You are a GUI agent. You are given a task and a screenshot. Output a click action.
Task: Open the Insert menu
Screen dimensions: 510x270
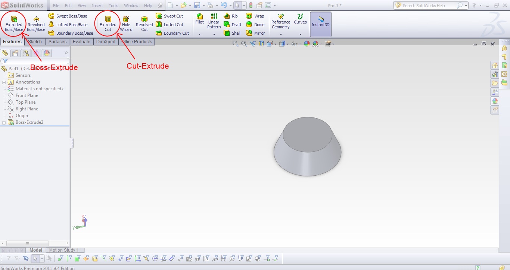[x=97, y=5]
